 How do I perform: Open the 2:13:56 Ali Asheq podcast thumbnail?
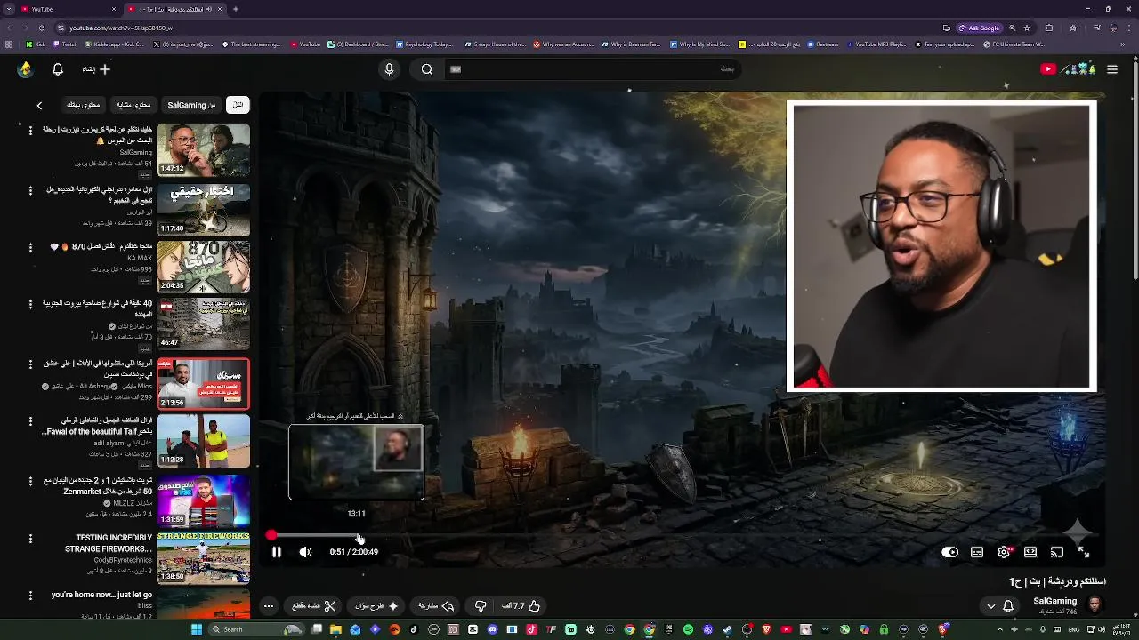204,384
